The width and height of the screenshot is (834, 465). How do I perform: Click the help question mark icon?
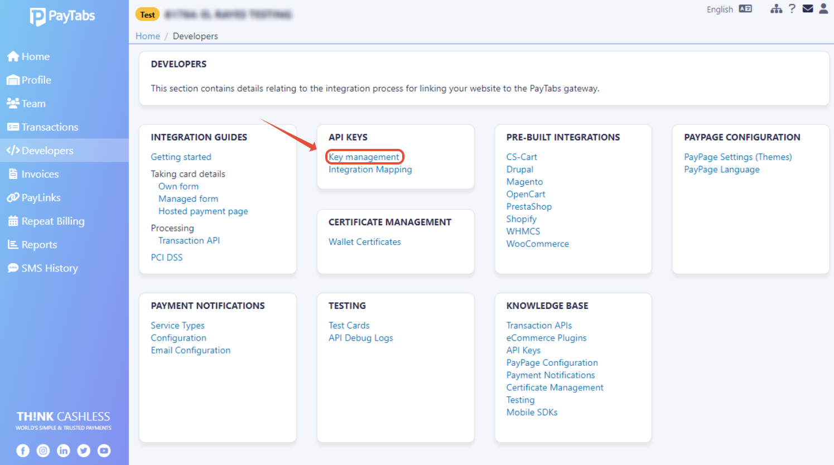(x=792, y=8)
